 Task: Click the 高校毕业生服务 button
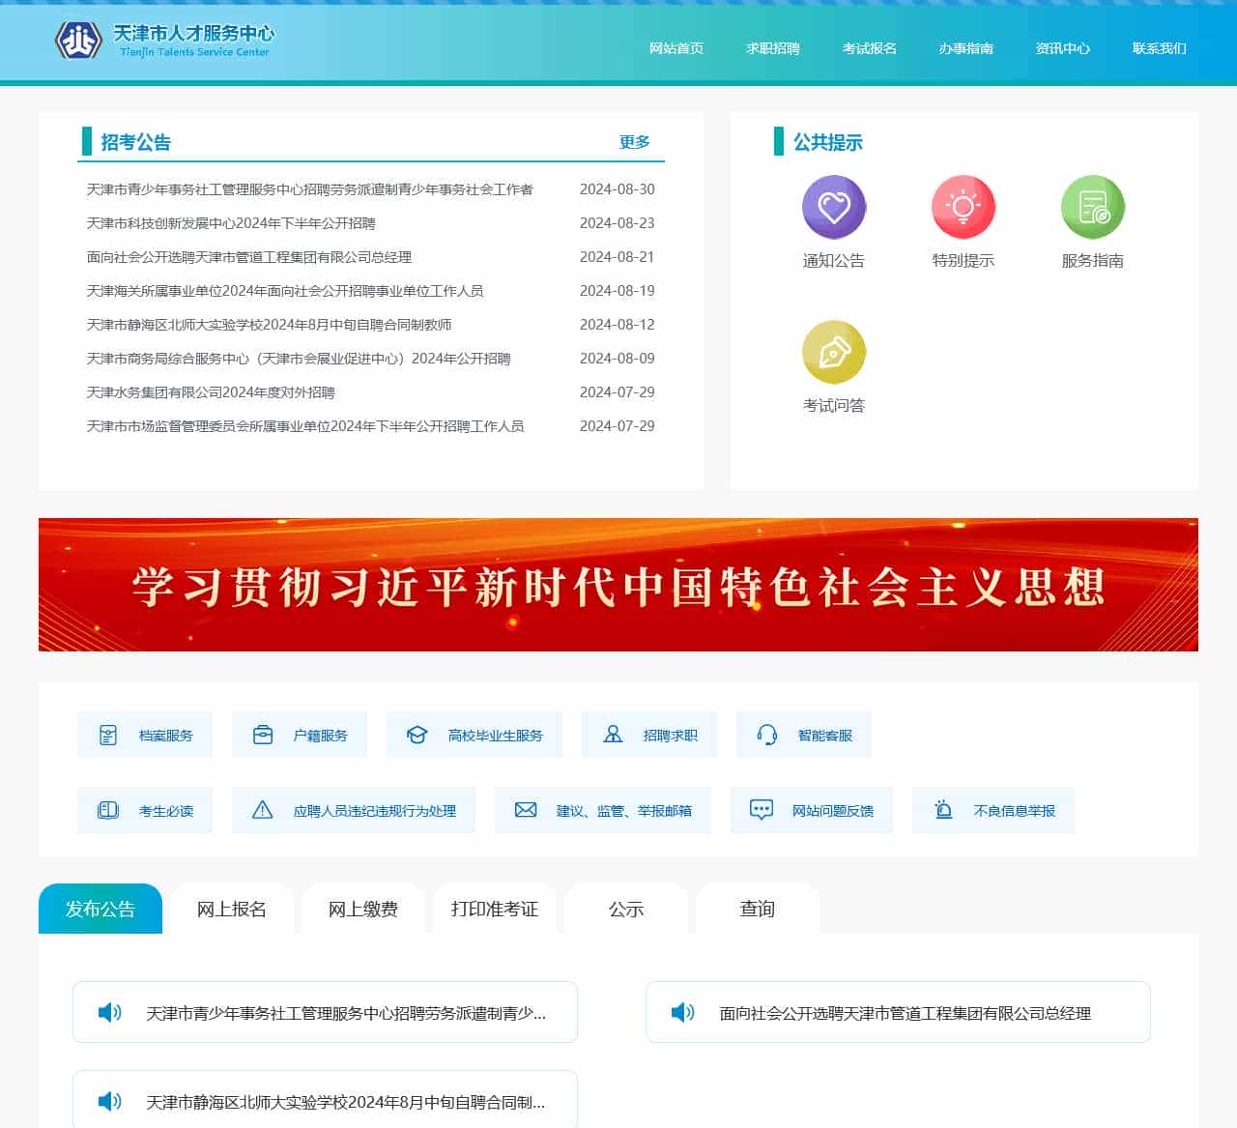click(475, 735)
